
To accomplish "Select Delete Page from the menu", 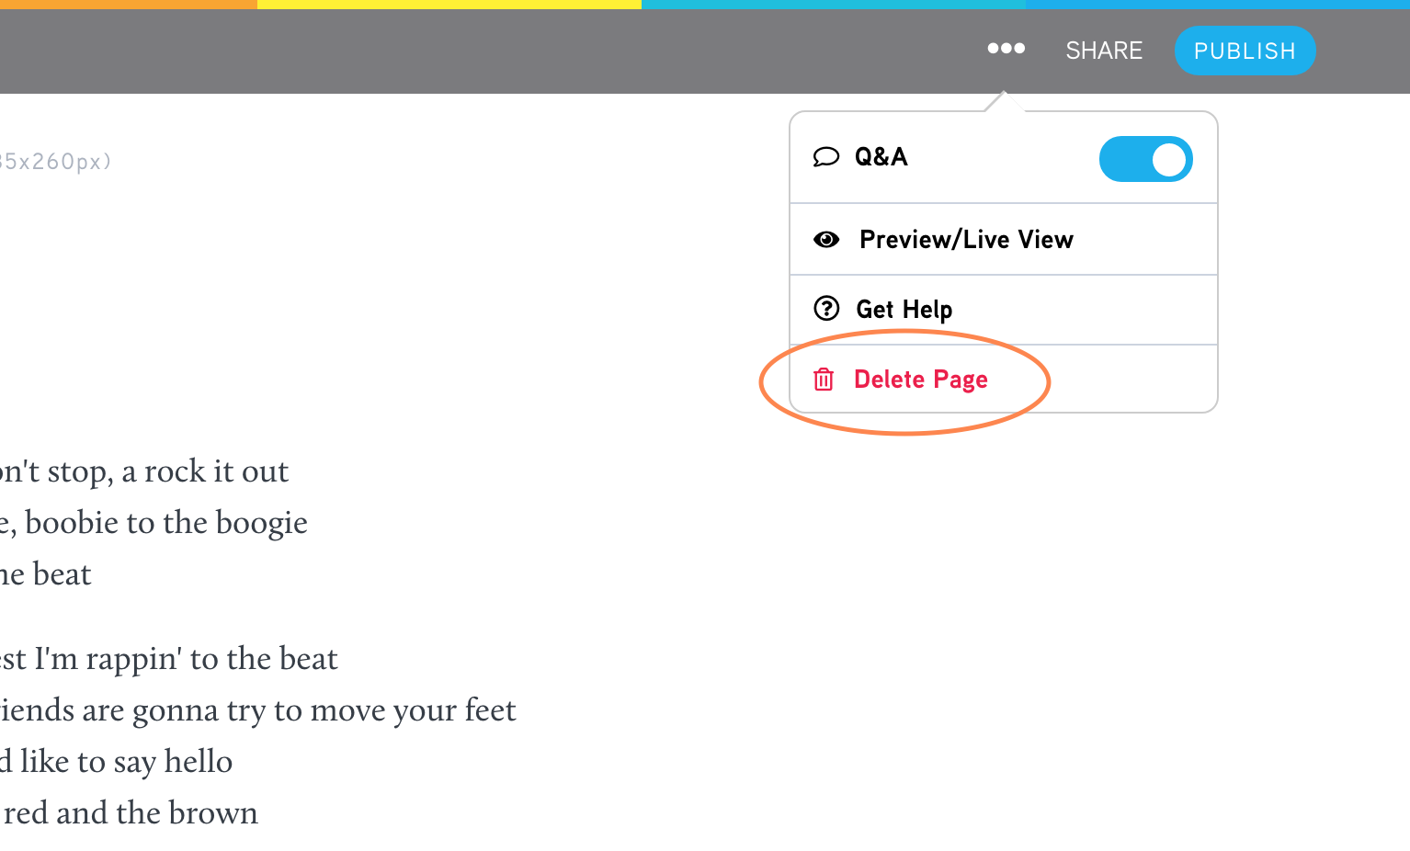I will pyautogui.click(x=1004, y=379).
